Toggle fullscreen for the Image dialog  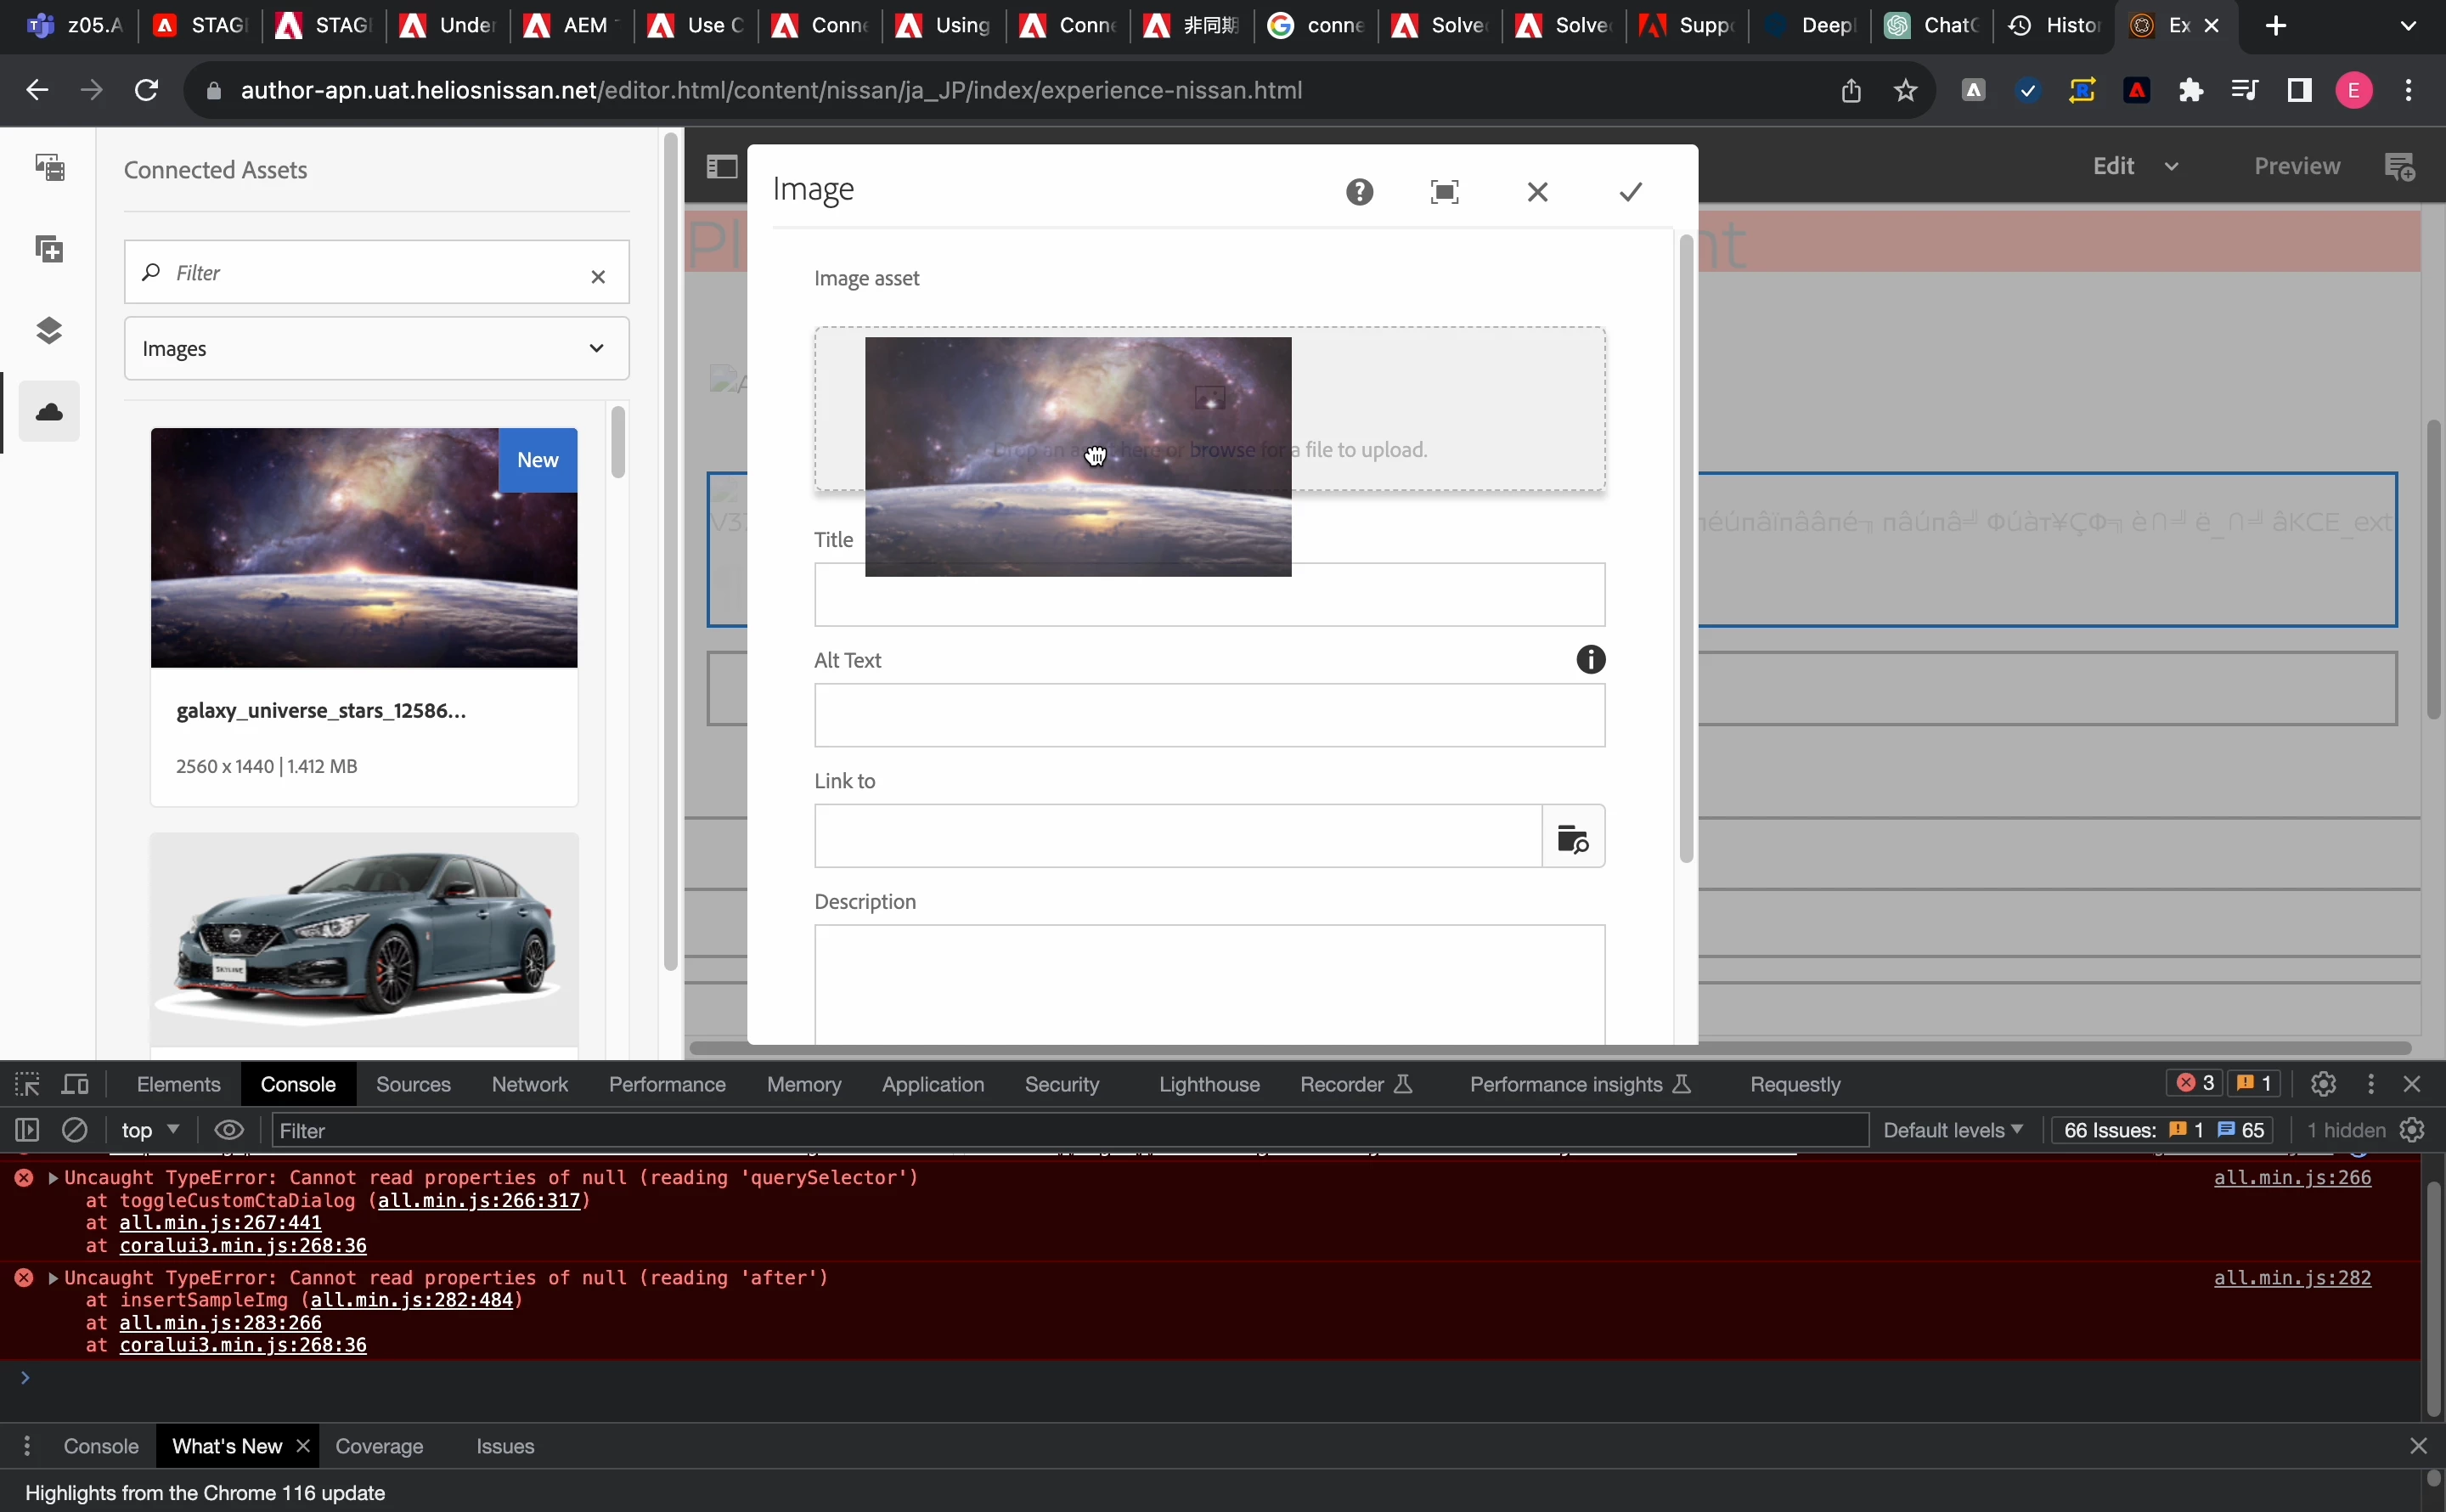pyautogui.click(x=1445, y=192)
